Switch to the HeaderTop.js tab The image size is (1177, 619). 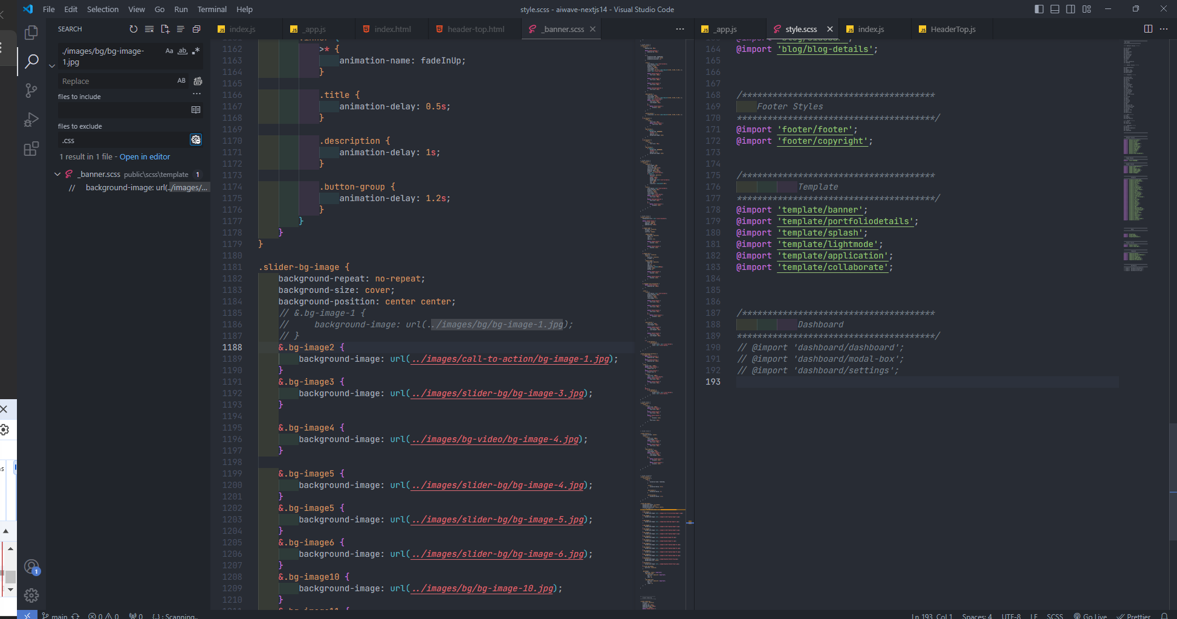tap(953, 29)
